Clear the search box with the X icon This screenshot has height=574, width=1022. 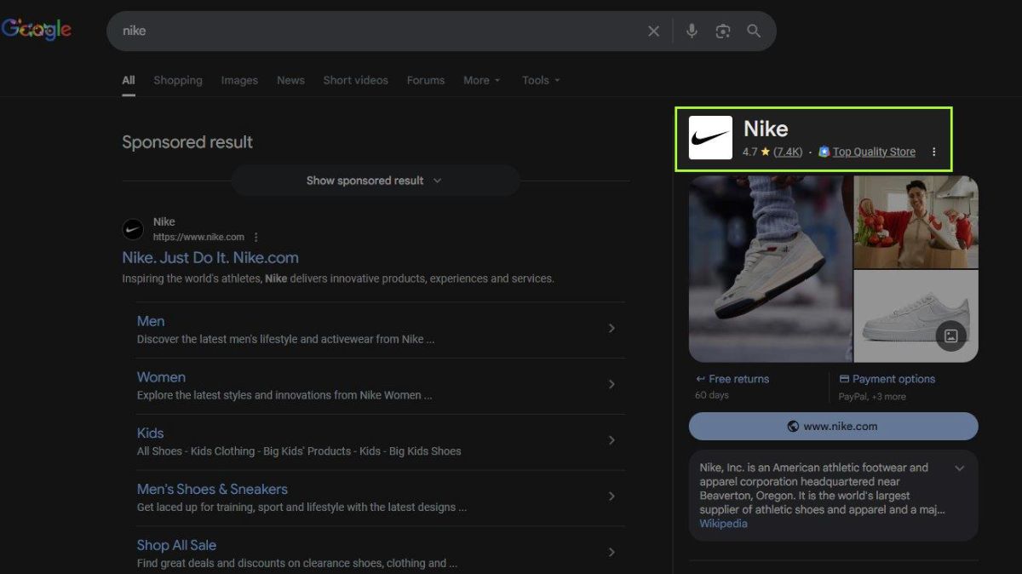[653, 31]
